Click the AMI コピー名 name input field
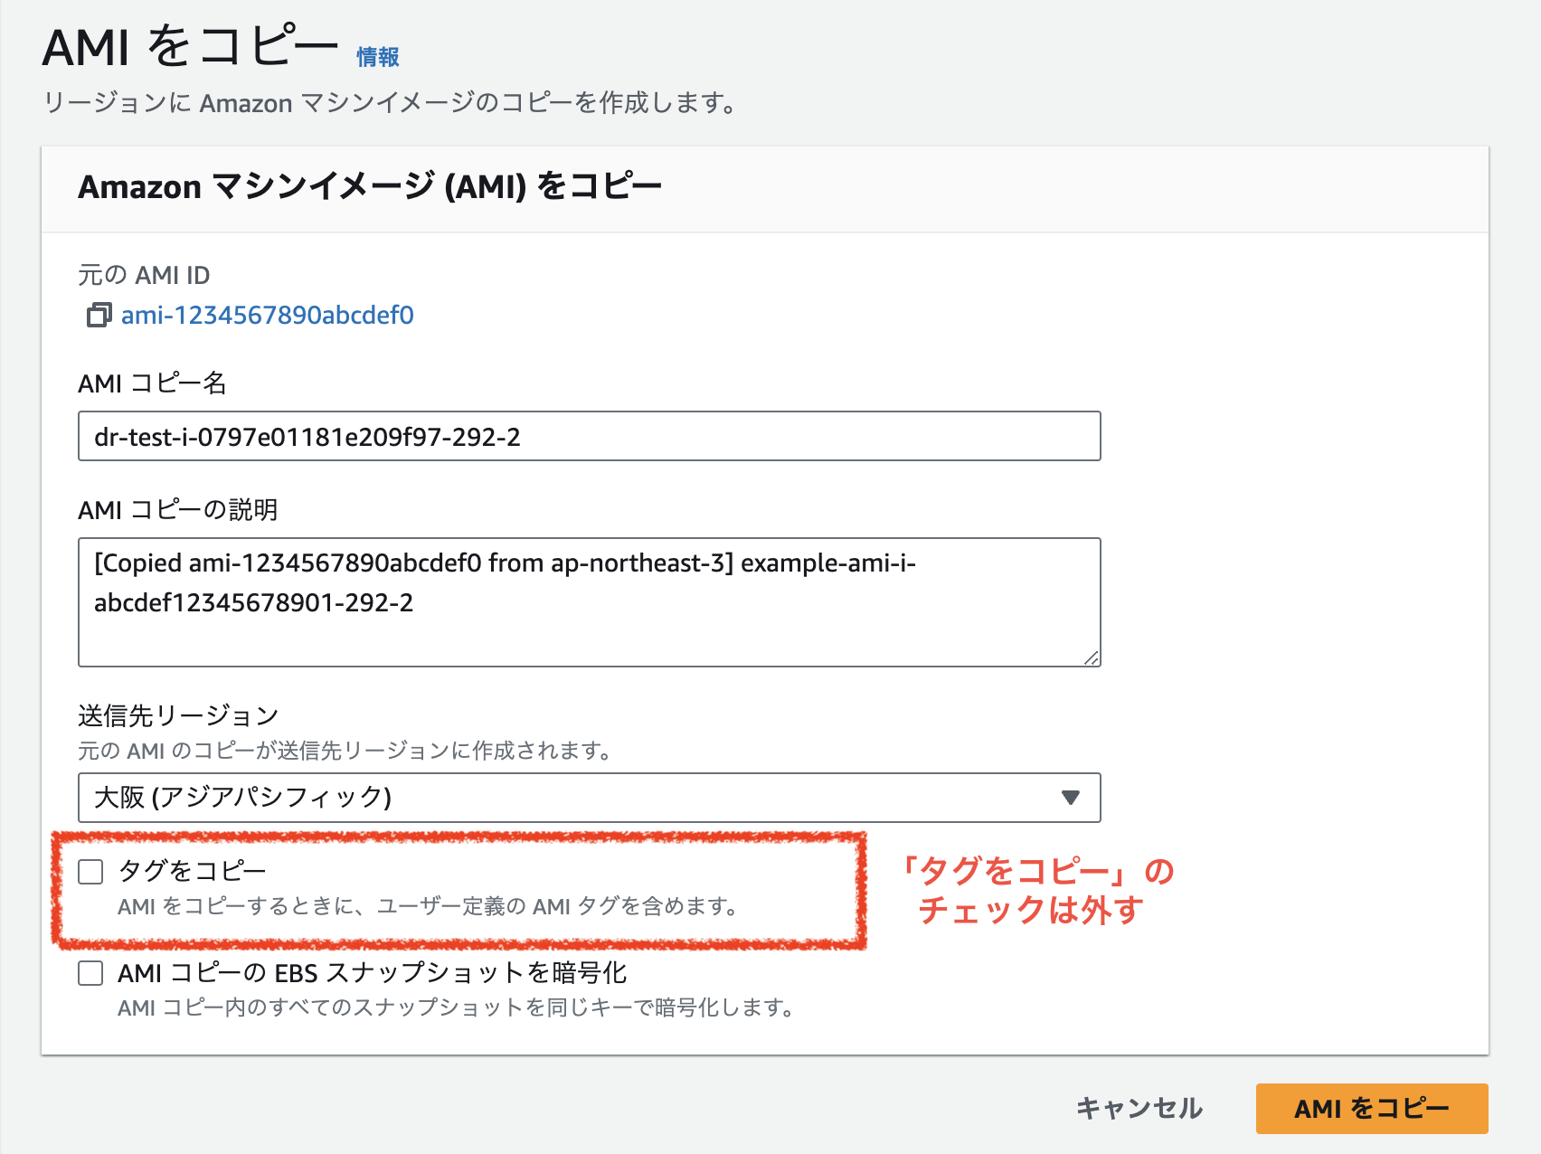 pyautogui.click(x=590, y=437)
